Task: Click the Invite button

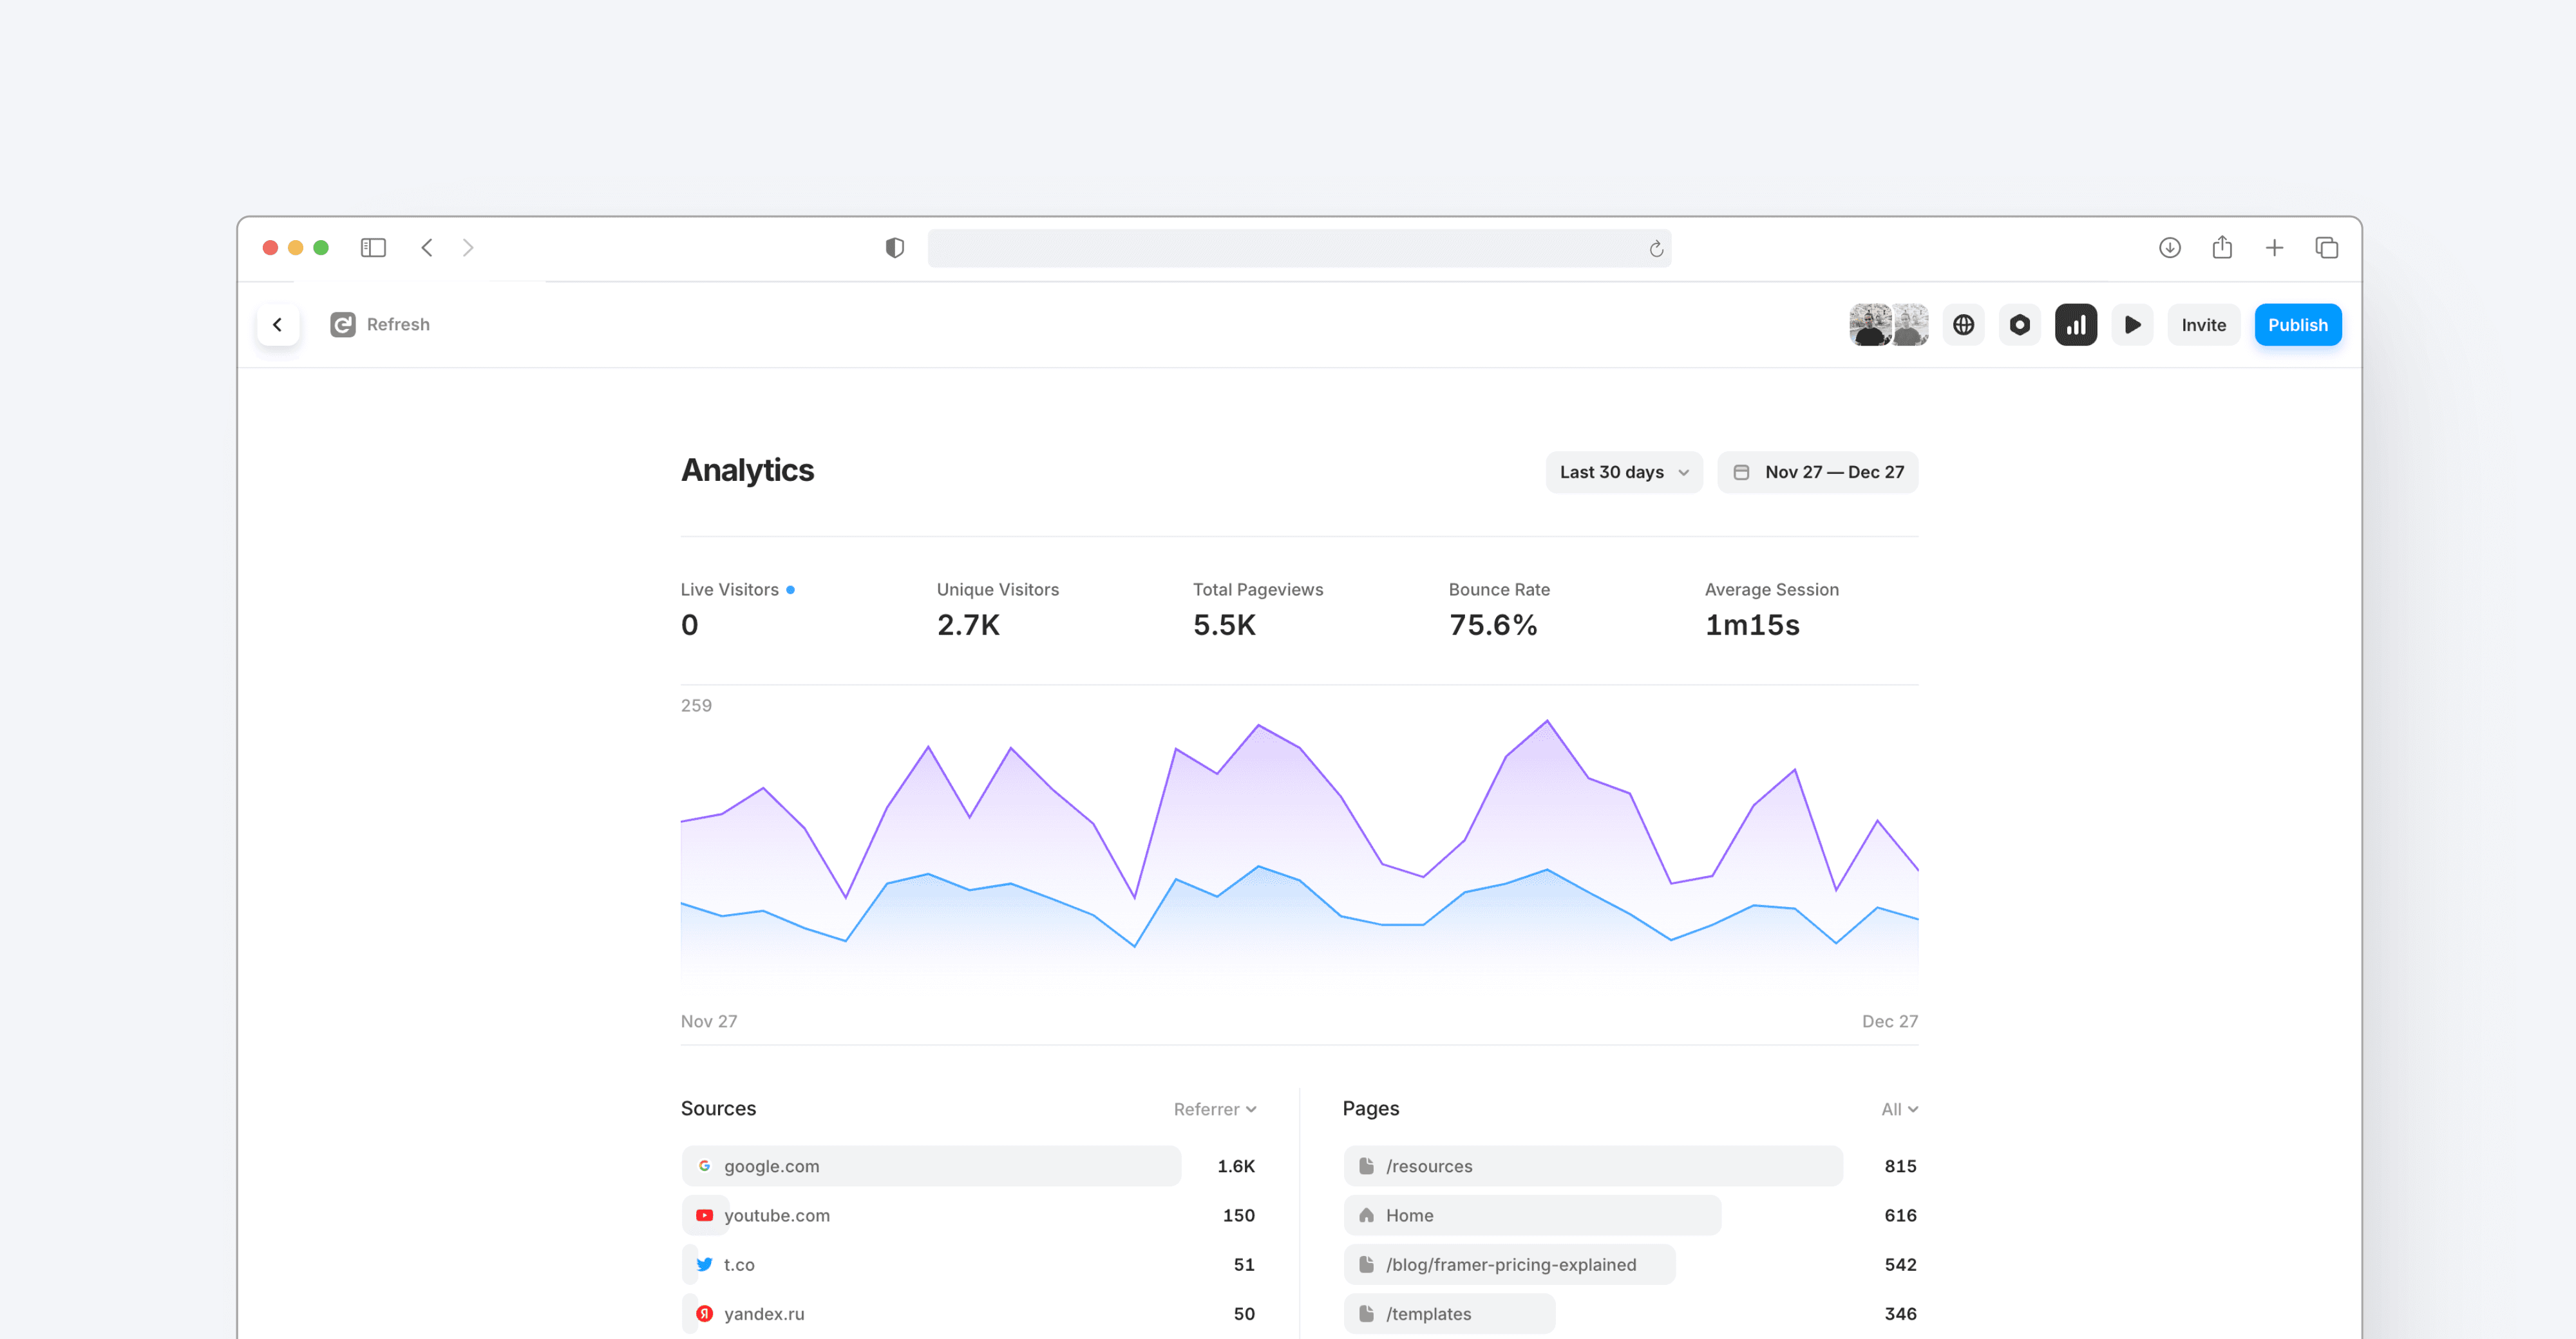Action: tap(2204, 324)
